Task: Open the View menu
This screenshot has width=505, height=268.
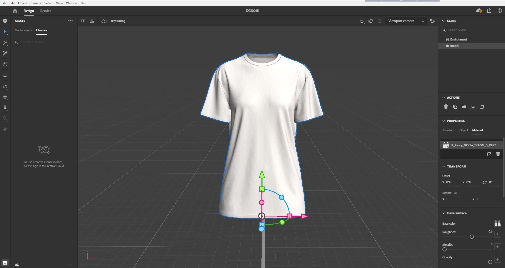Action: (x=59, y=3)
